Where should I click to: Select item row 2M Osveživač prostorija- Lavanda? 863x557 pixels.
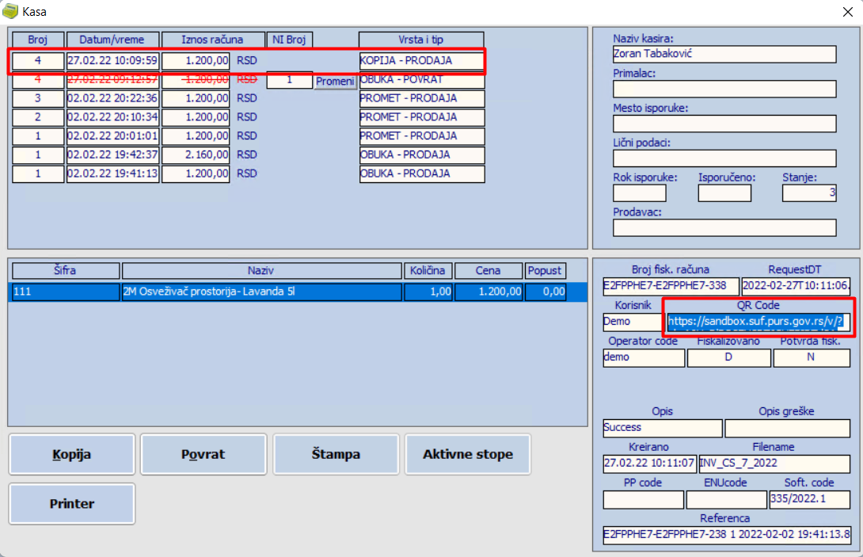(297, 292)
